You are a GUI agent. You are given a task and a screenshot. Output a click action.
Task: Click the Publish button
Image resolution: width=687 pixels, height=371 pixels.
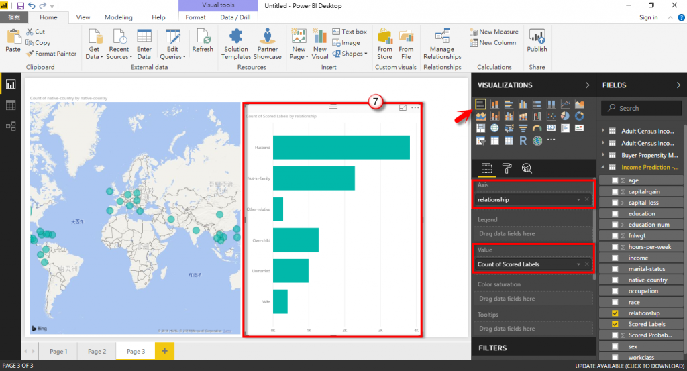[x=537, y=41]
